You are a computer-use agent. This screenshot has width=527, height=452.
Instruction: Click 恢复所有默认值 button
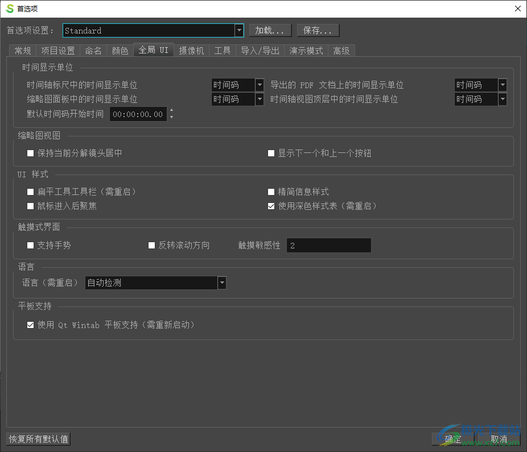coord(38,439)
